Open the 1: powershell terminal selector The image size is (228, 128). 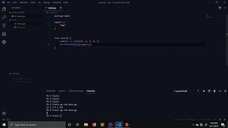point(186,91)
